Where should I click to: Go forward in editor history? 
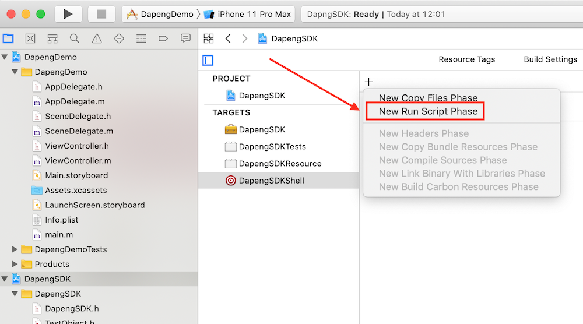pyautogui.click(x=244, y=38)
